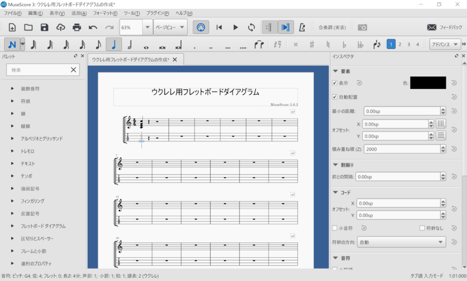This screenshot has width=467, height=281.
Task: Click the camera image capture icon
Action: click(x=362, y=27)
